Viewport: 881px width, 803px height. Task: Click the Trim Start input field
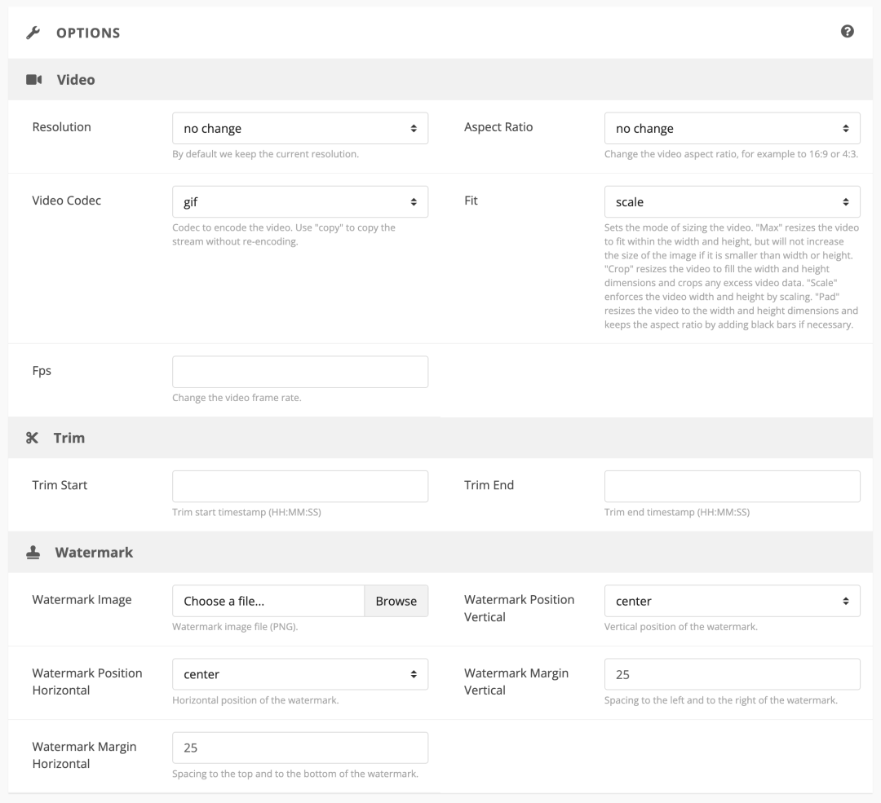point(300,486)
